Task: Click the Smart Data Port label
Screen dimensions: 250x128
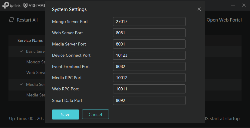Action: coord(67,100)
